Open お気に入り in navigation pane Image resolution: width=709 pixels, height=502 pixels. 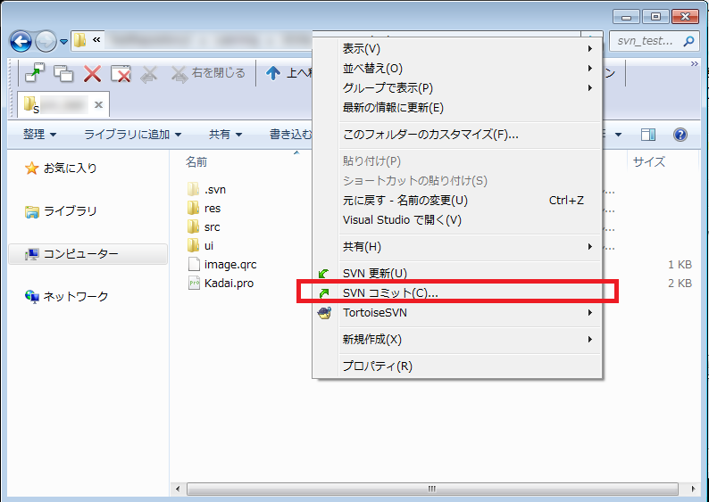(x=62, y=169)
